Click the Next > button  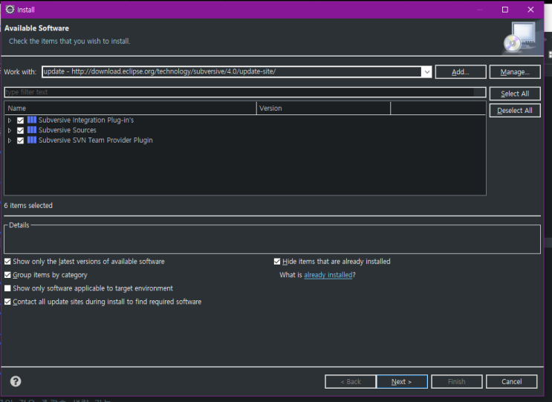click(x=402, y=382)
